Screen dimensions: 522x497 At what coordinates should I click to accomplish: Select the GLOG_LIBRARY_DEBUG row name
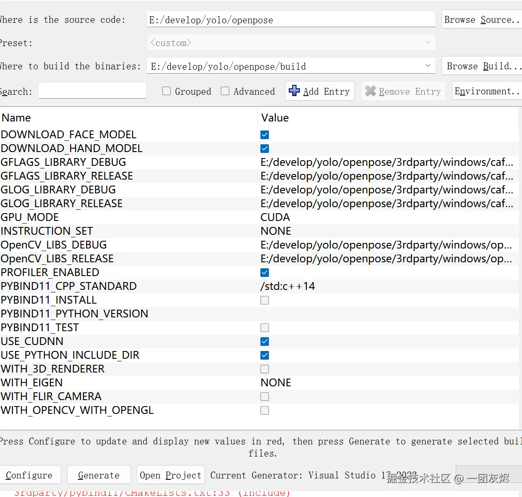coord(58,190)
